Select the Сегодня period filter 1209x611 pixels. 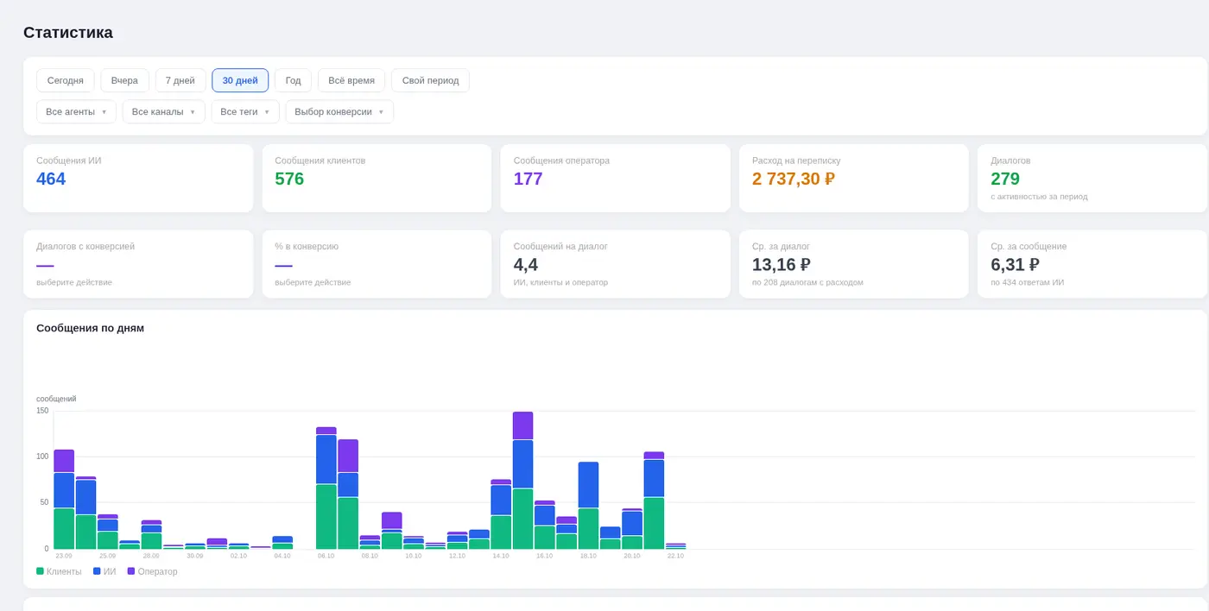tap(66, 80)
